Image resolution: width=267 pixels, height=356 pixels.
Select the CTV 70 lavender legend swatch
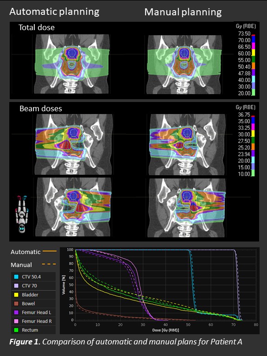pos(16,286)
